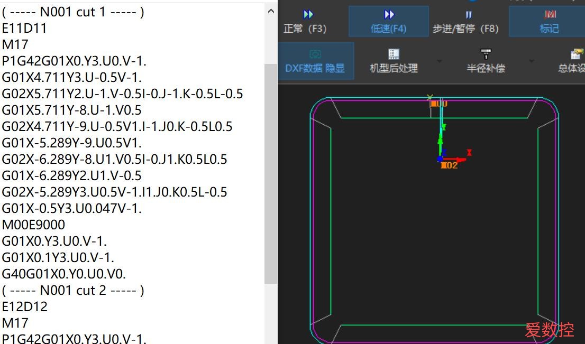Click M00 marker at top of toolpath
Screen dimensions: 585x344
[439, 104]
